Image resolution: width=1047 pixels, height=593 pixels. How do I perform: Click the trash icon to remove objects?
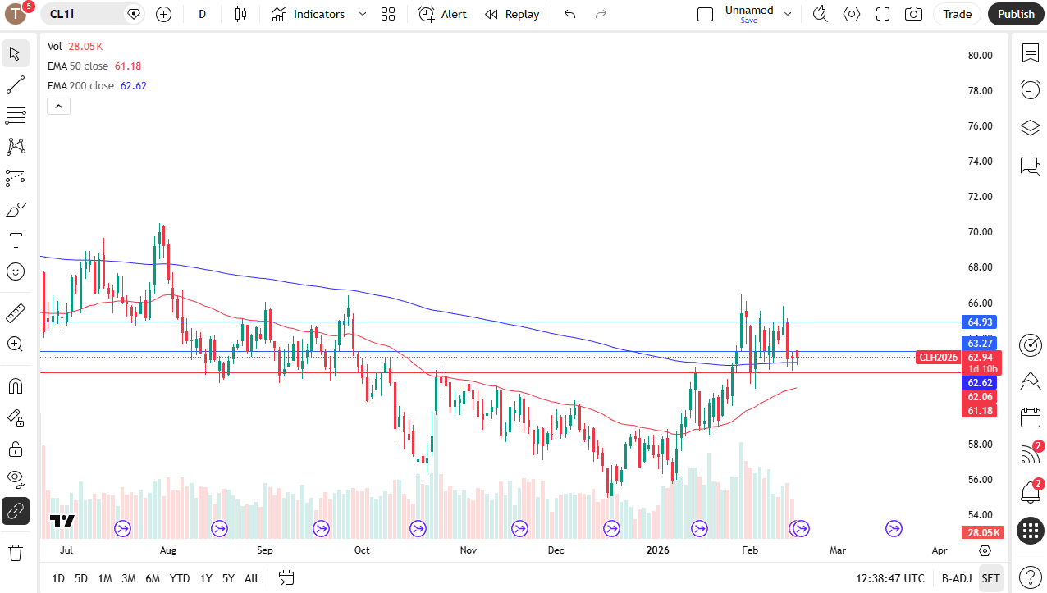tap(15, 552)
